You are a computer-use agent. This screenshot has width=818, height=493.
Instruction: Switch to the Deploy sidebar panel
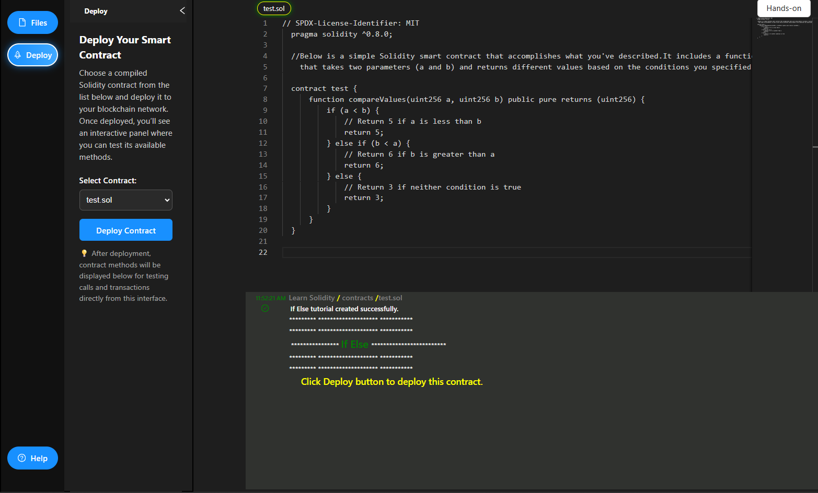[x=32, y=55]
